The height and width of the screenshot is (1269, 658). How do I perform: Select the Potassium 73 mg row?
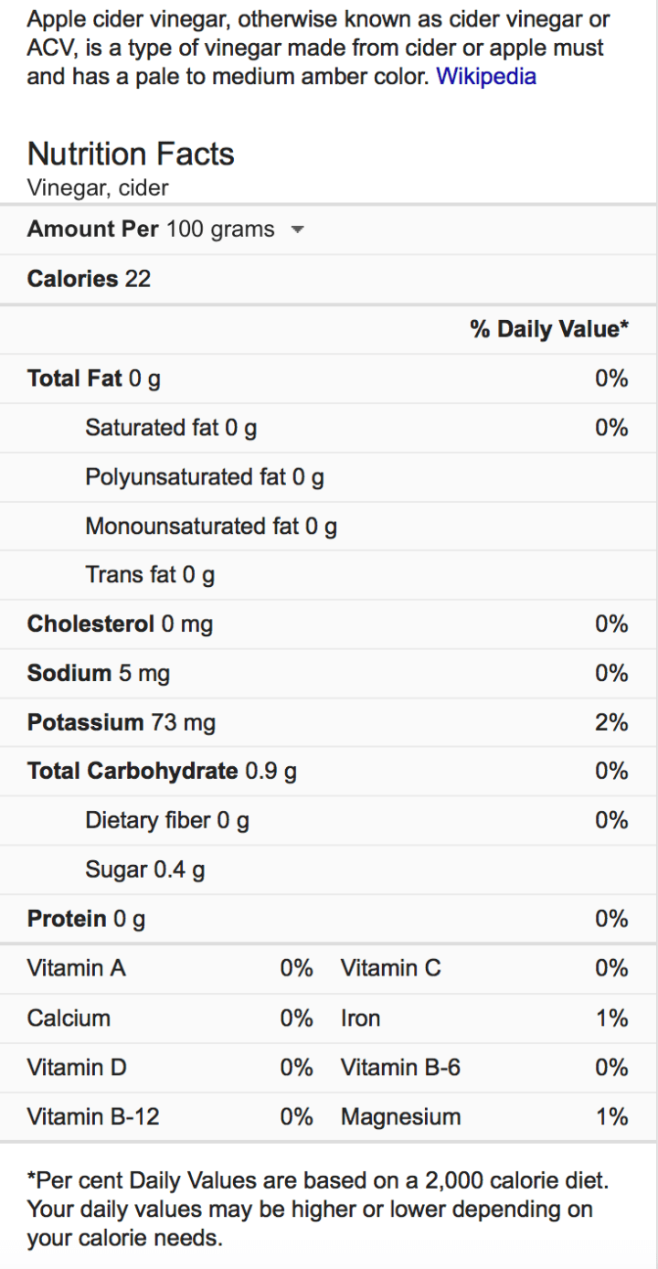pos(122,723)
